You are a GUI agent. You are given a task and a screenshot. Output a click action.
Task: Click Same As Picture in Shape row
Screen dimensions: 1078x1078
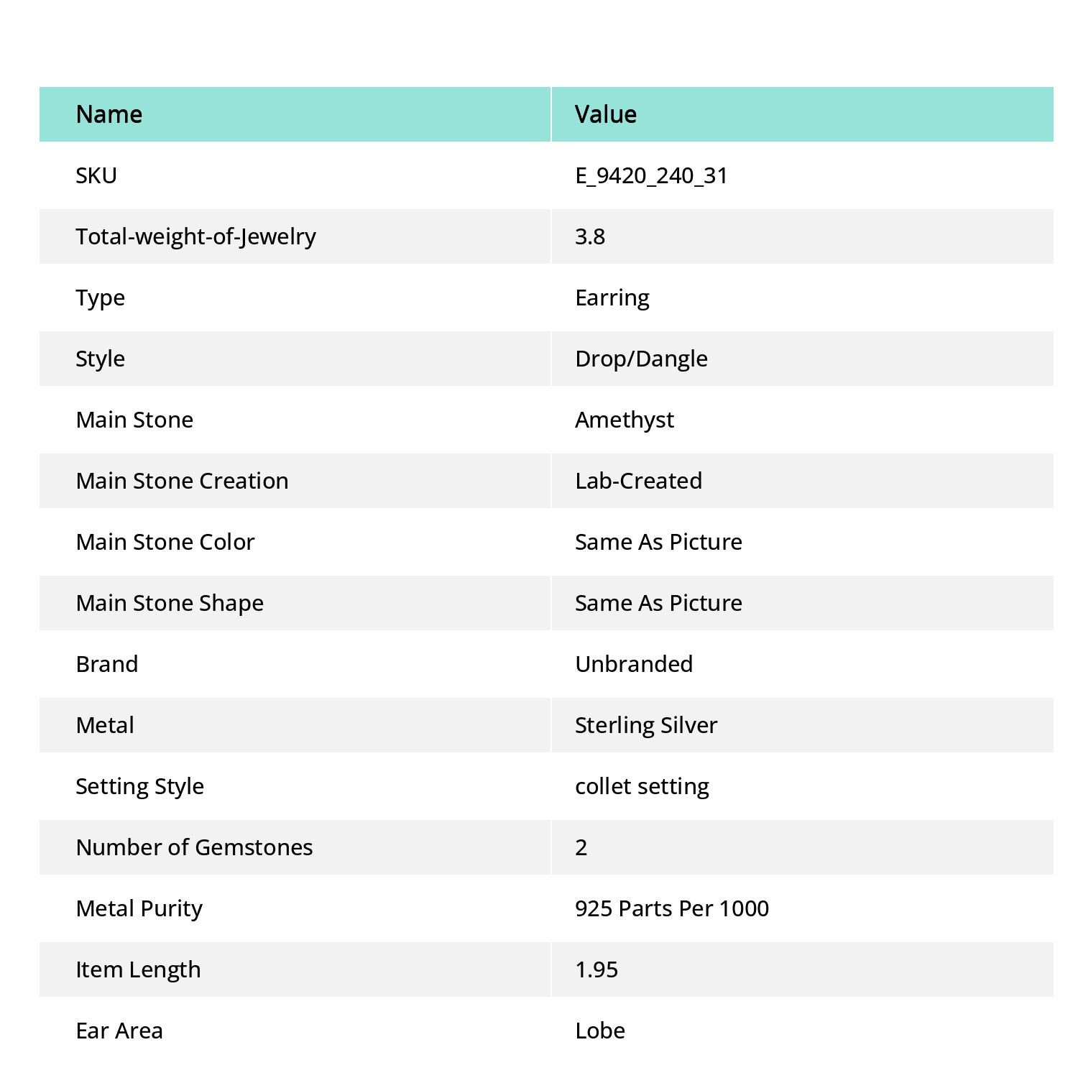pos(658,603)
